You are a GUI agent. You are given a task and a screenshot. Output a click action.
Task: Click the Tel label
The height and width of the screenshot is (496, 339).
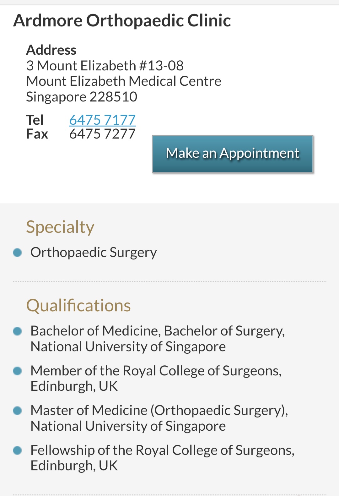[35, 120]
